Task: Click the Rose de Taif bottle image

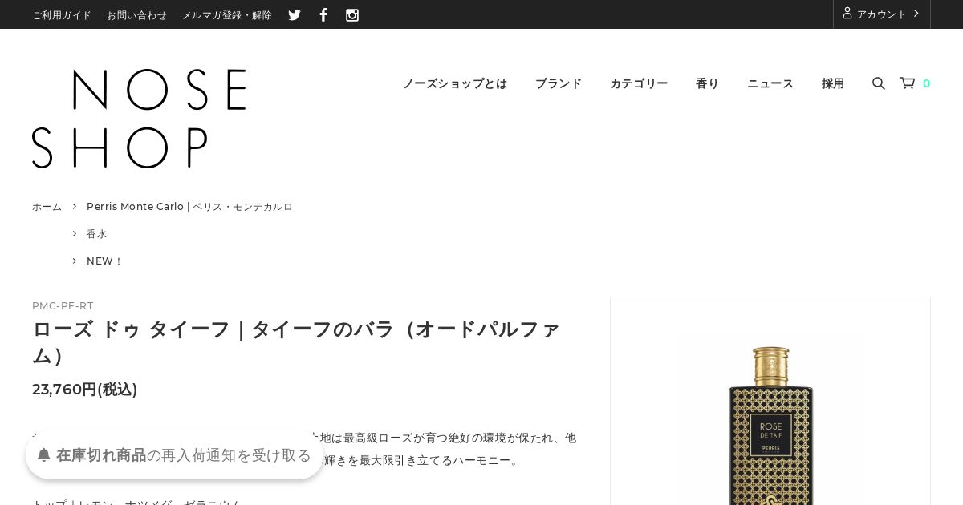Action: click(x=770, y=425)
